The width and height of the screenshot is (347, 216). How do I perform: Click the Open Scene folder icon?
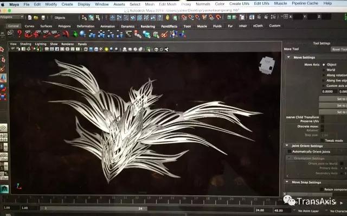pos(36,17)
